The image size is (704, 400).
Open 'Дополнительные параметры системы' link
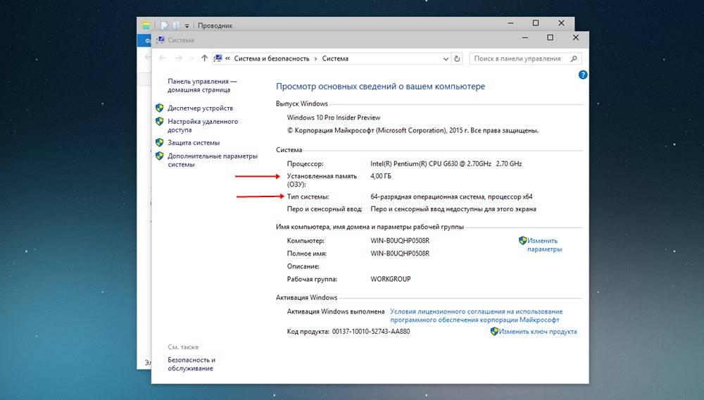[213, 160]
